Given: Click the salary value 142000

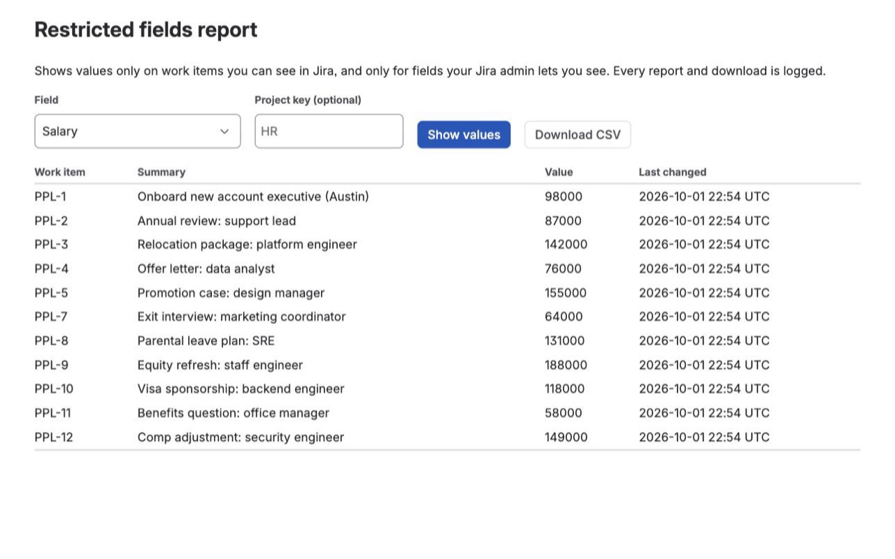Looking at the screenshot, I should click(566, 245).
